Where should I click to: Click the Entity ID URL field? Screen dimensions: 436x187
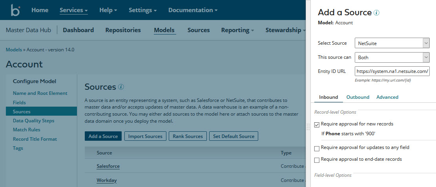[392, 71]
